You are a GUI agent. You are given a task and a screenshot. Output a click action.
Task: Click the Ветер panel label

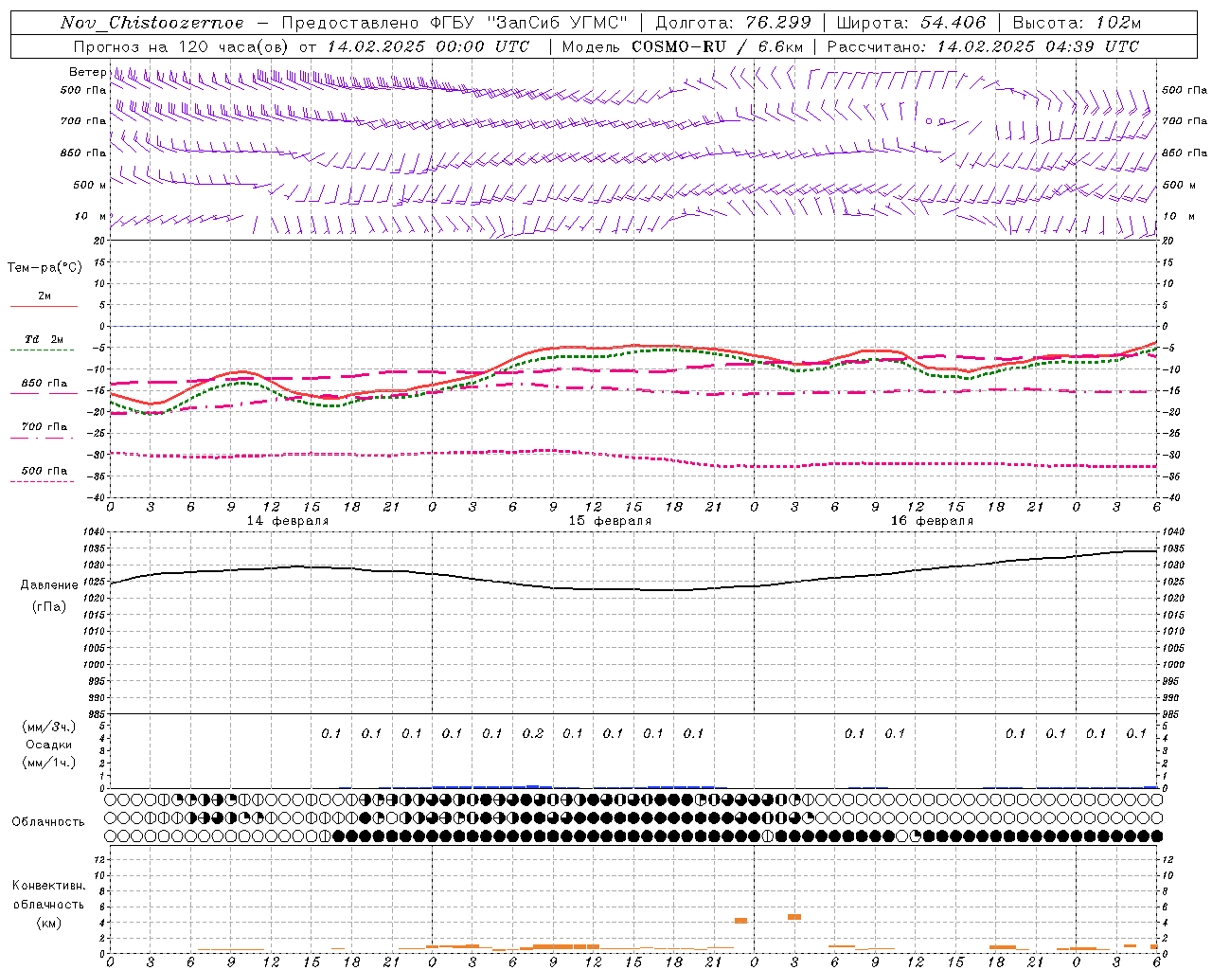pyautogui.click(x=87, y=72)
